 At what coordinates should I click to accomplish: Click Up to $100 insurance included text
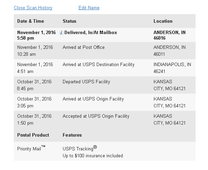[93, 156]
